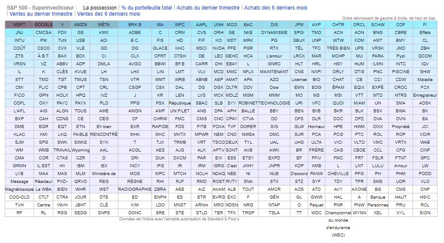Open the ORCL ticker cell
This screenshot has width=444, height=243.
(x=359, y=24)
